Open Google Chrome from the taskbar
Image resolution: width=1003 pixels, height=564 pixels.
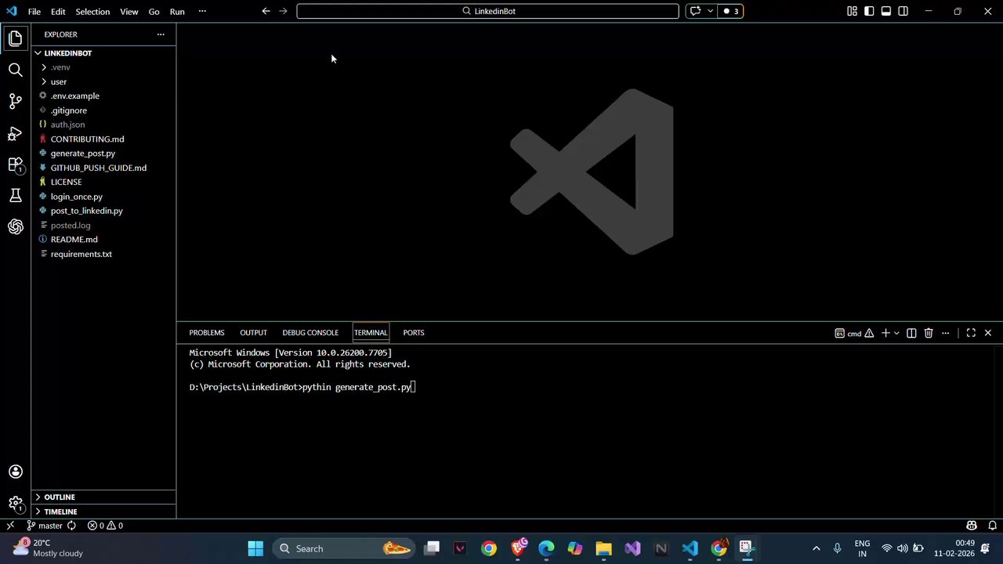coord(489,548)
